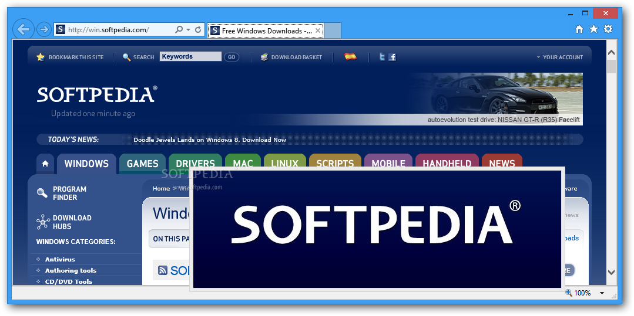This screenshot has height=316, width=634.
Task: Open a new tab with the blank tab button
Action: coord(333,30)
